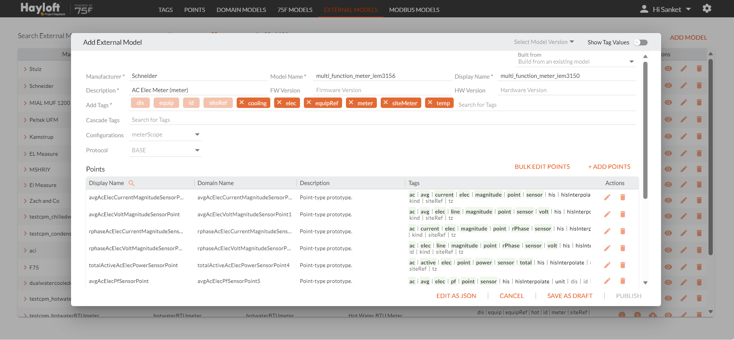734x340 pixels.
Task: Open the settings gear in top bar
Action: point(707,8)
